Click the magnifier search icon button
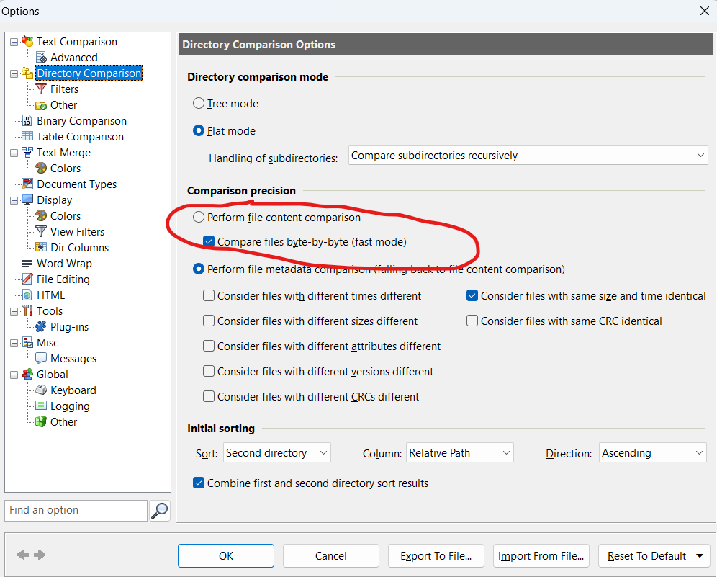 (x=160, y=510)
